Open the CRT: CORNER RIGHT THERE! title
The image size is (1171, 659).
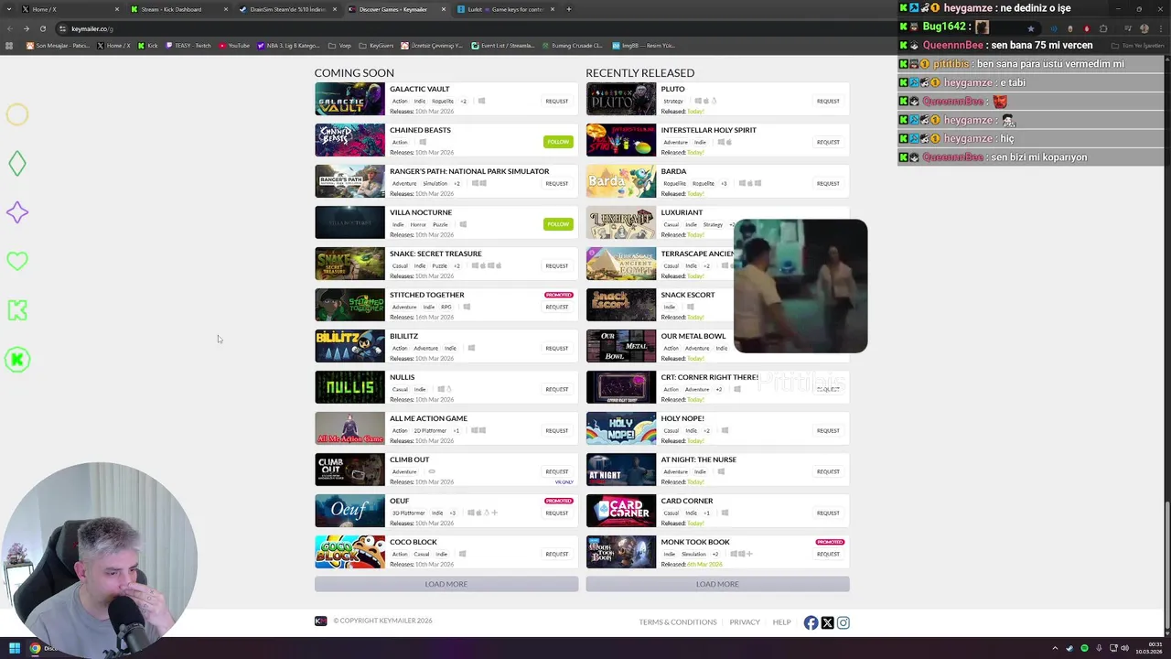point(710,377)
